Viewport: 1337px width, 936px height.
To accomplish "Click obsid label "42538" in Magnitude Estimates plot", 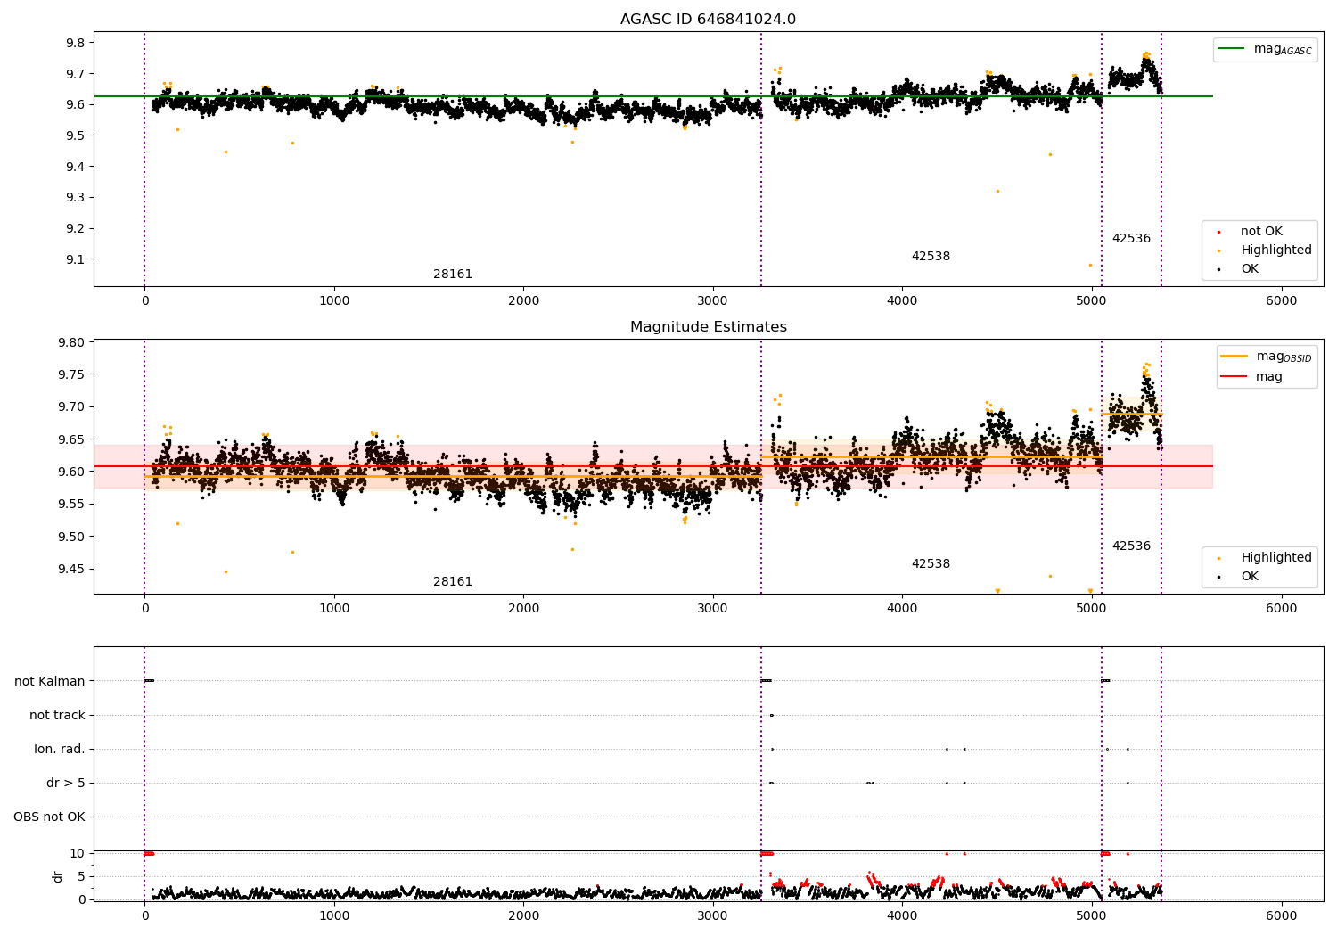I will 931,564.
